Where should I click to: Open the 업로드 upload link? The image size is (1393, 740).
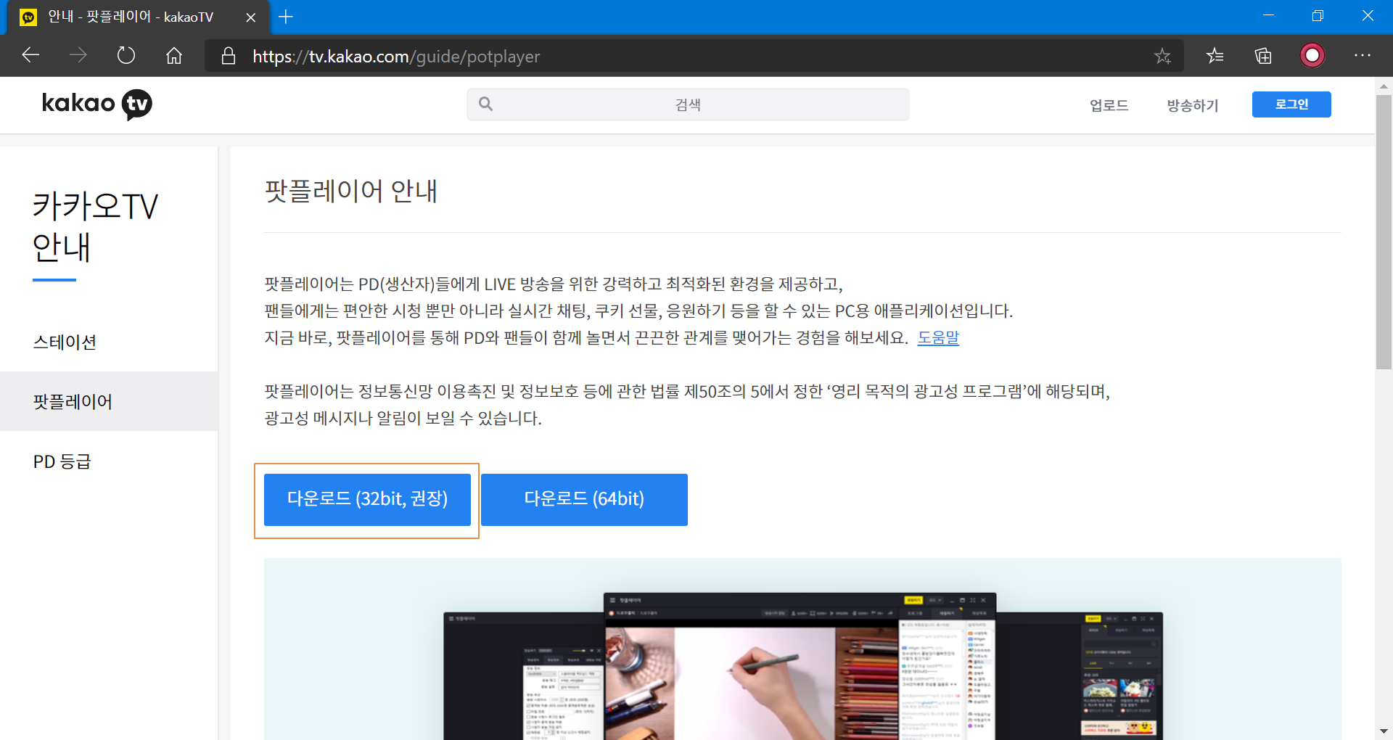1109,105
